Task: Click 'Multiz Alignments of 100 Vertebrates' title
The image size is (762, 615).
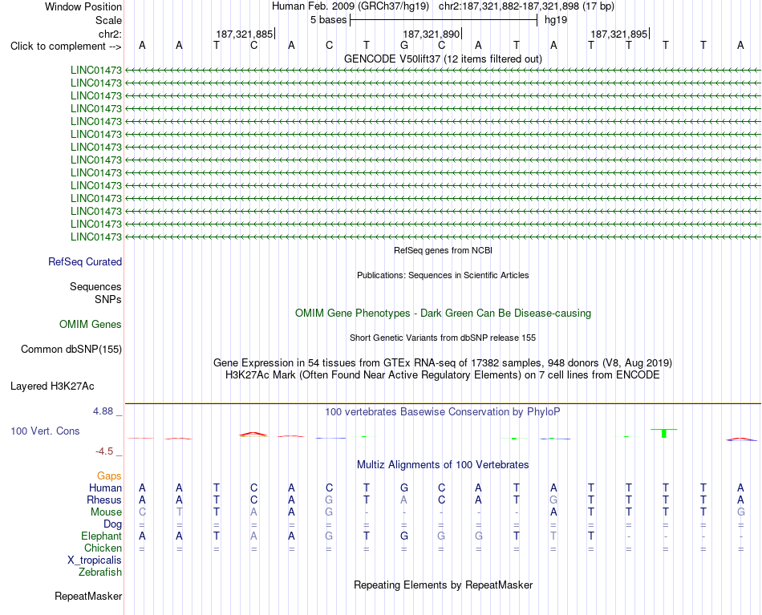Action: coord(443,465)
